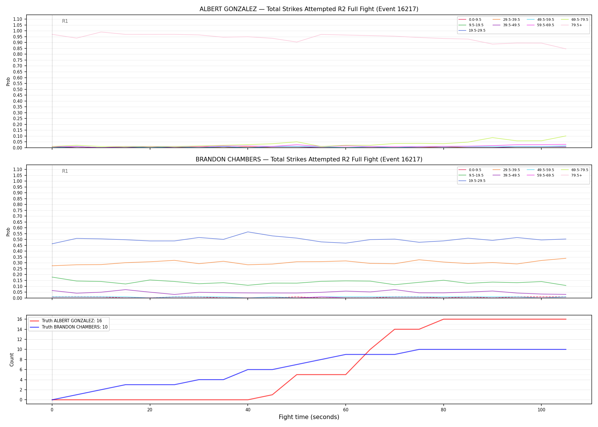Click the 16 tick on the Count axis

[20, 319]
